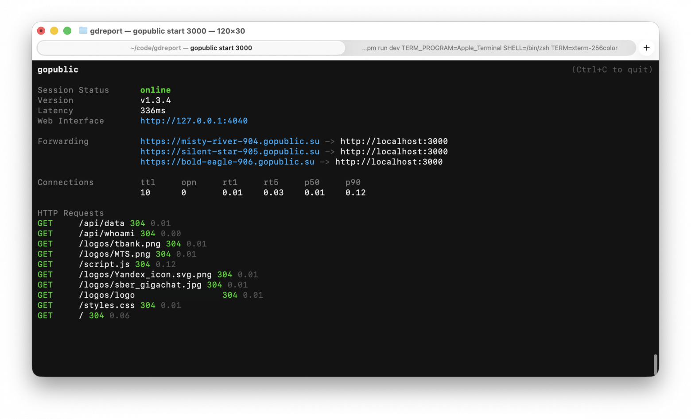Select the latency value 336ms
This screenshot has width=691, height=419.
coord(153,111)
